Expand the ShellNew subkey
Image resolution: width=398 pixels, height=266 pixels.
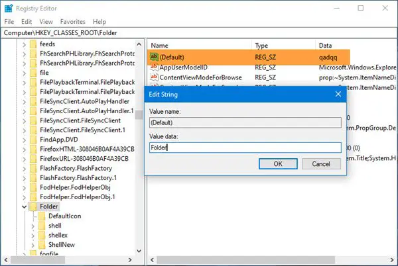click(33, 245)
